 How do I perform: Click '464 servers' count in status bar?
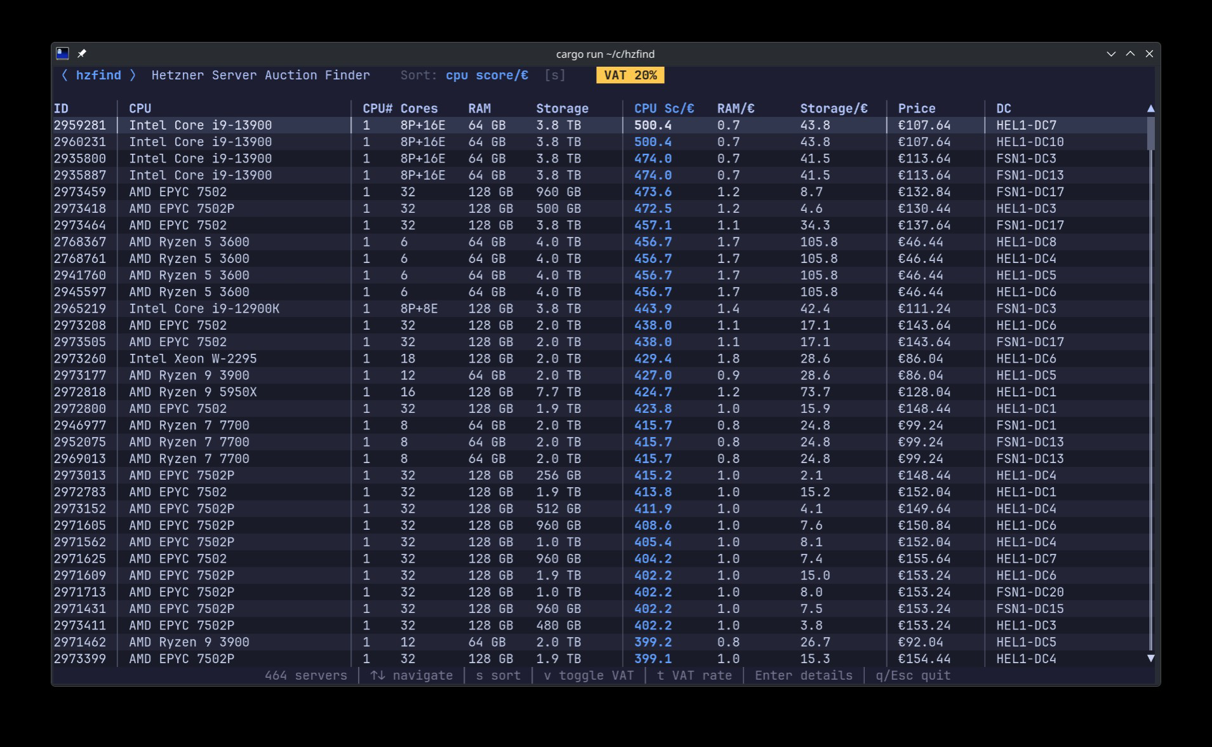tap(306, 675)
